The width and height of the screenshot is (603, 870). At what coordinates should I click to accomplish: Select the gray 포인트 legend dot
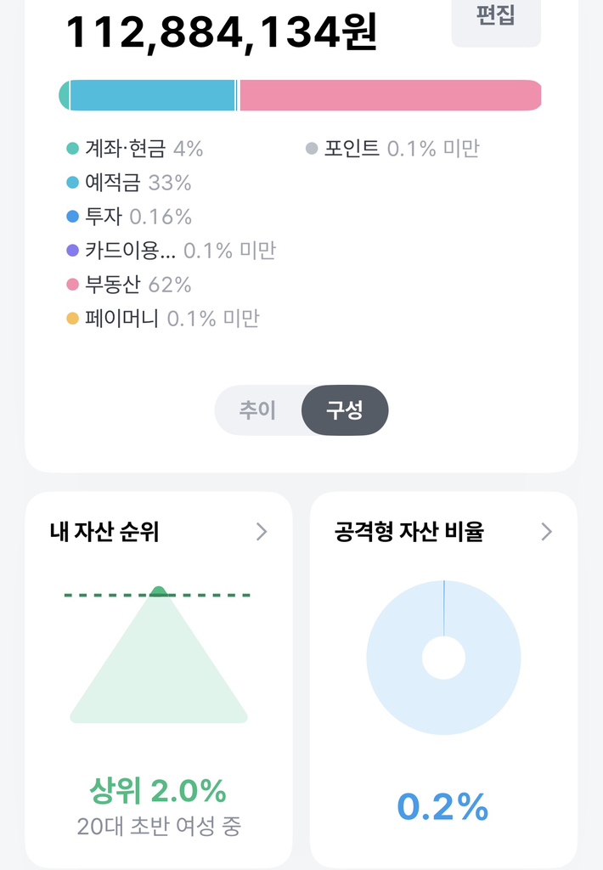tap(311, 150)
